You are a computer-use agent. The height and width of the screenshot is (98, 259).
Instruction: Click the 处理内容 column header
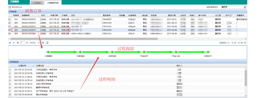coord(75,66)
